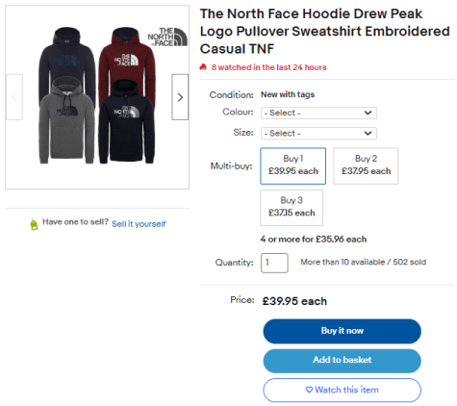This screenshot has width=457, height=406.
Task: Click the green sell tag icon
Action: pyautogui.click(x=34, y=224)
